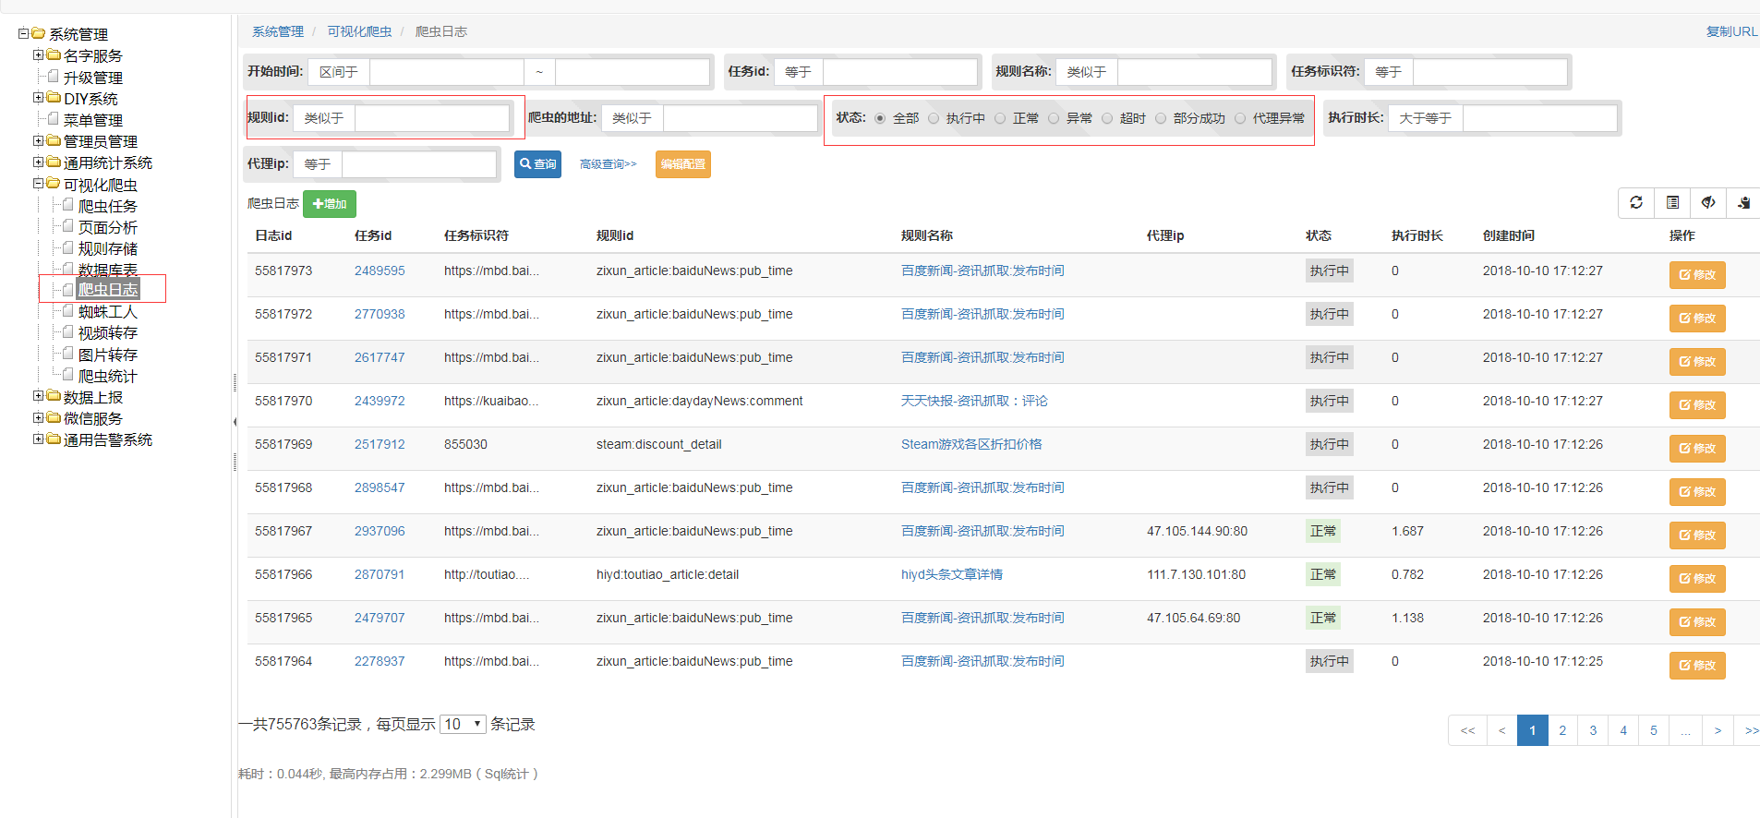The image size is (1760, 818).
Task: Click the 规则id input field
Action: click(x=431, y=118)
